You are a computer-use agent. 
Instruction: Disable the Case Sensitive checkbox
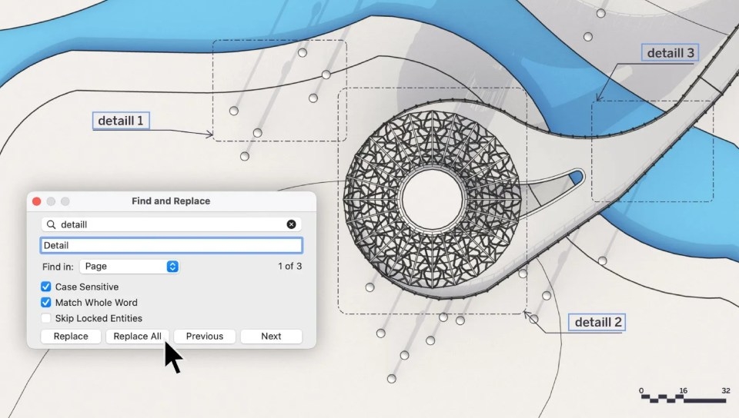pyautogui.click(x=46, y=287)
